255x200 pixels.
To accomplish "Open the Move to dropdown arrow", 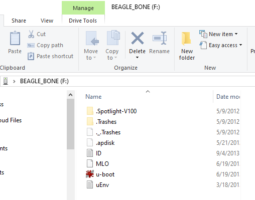I will [95, 58].
